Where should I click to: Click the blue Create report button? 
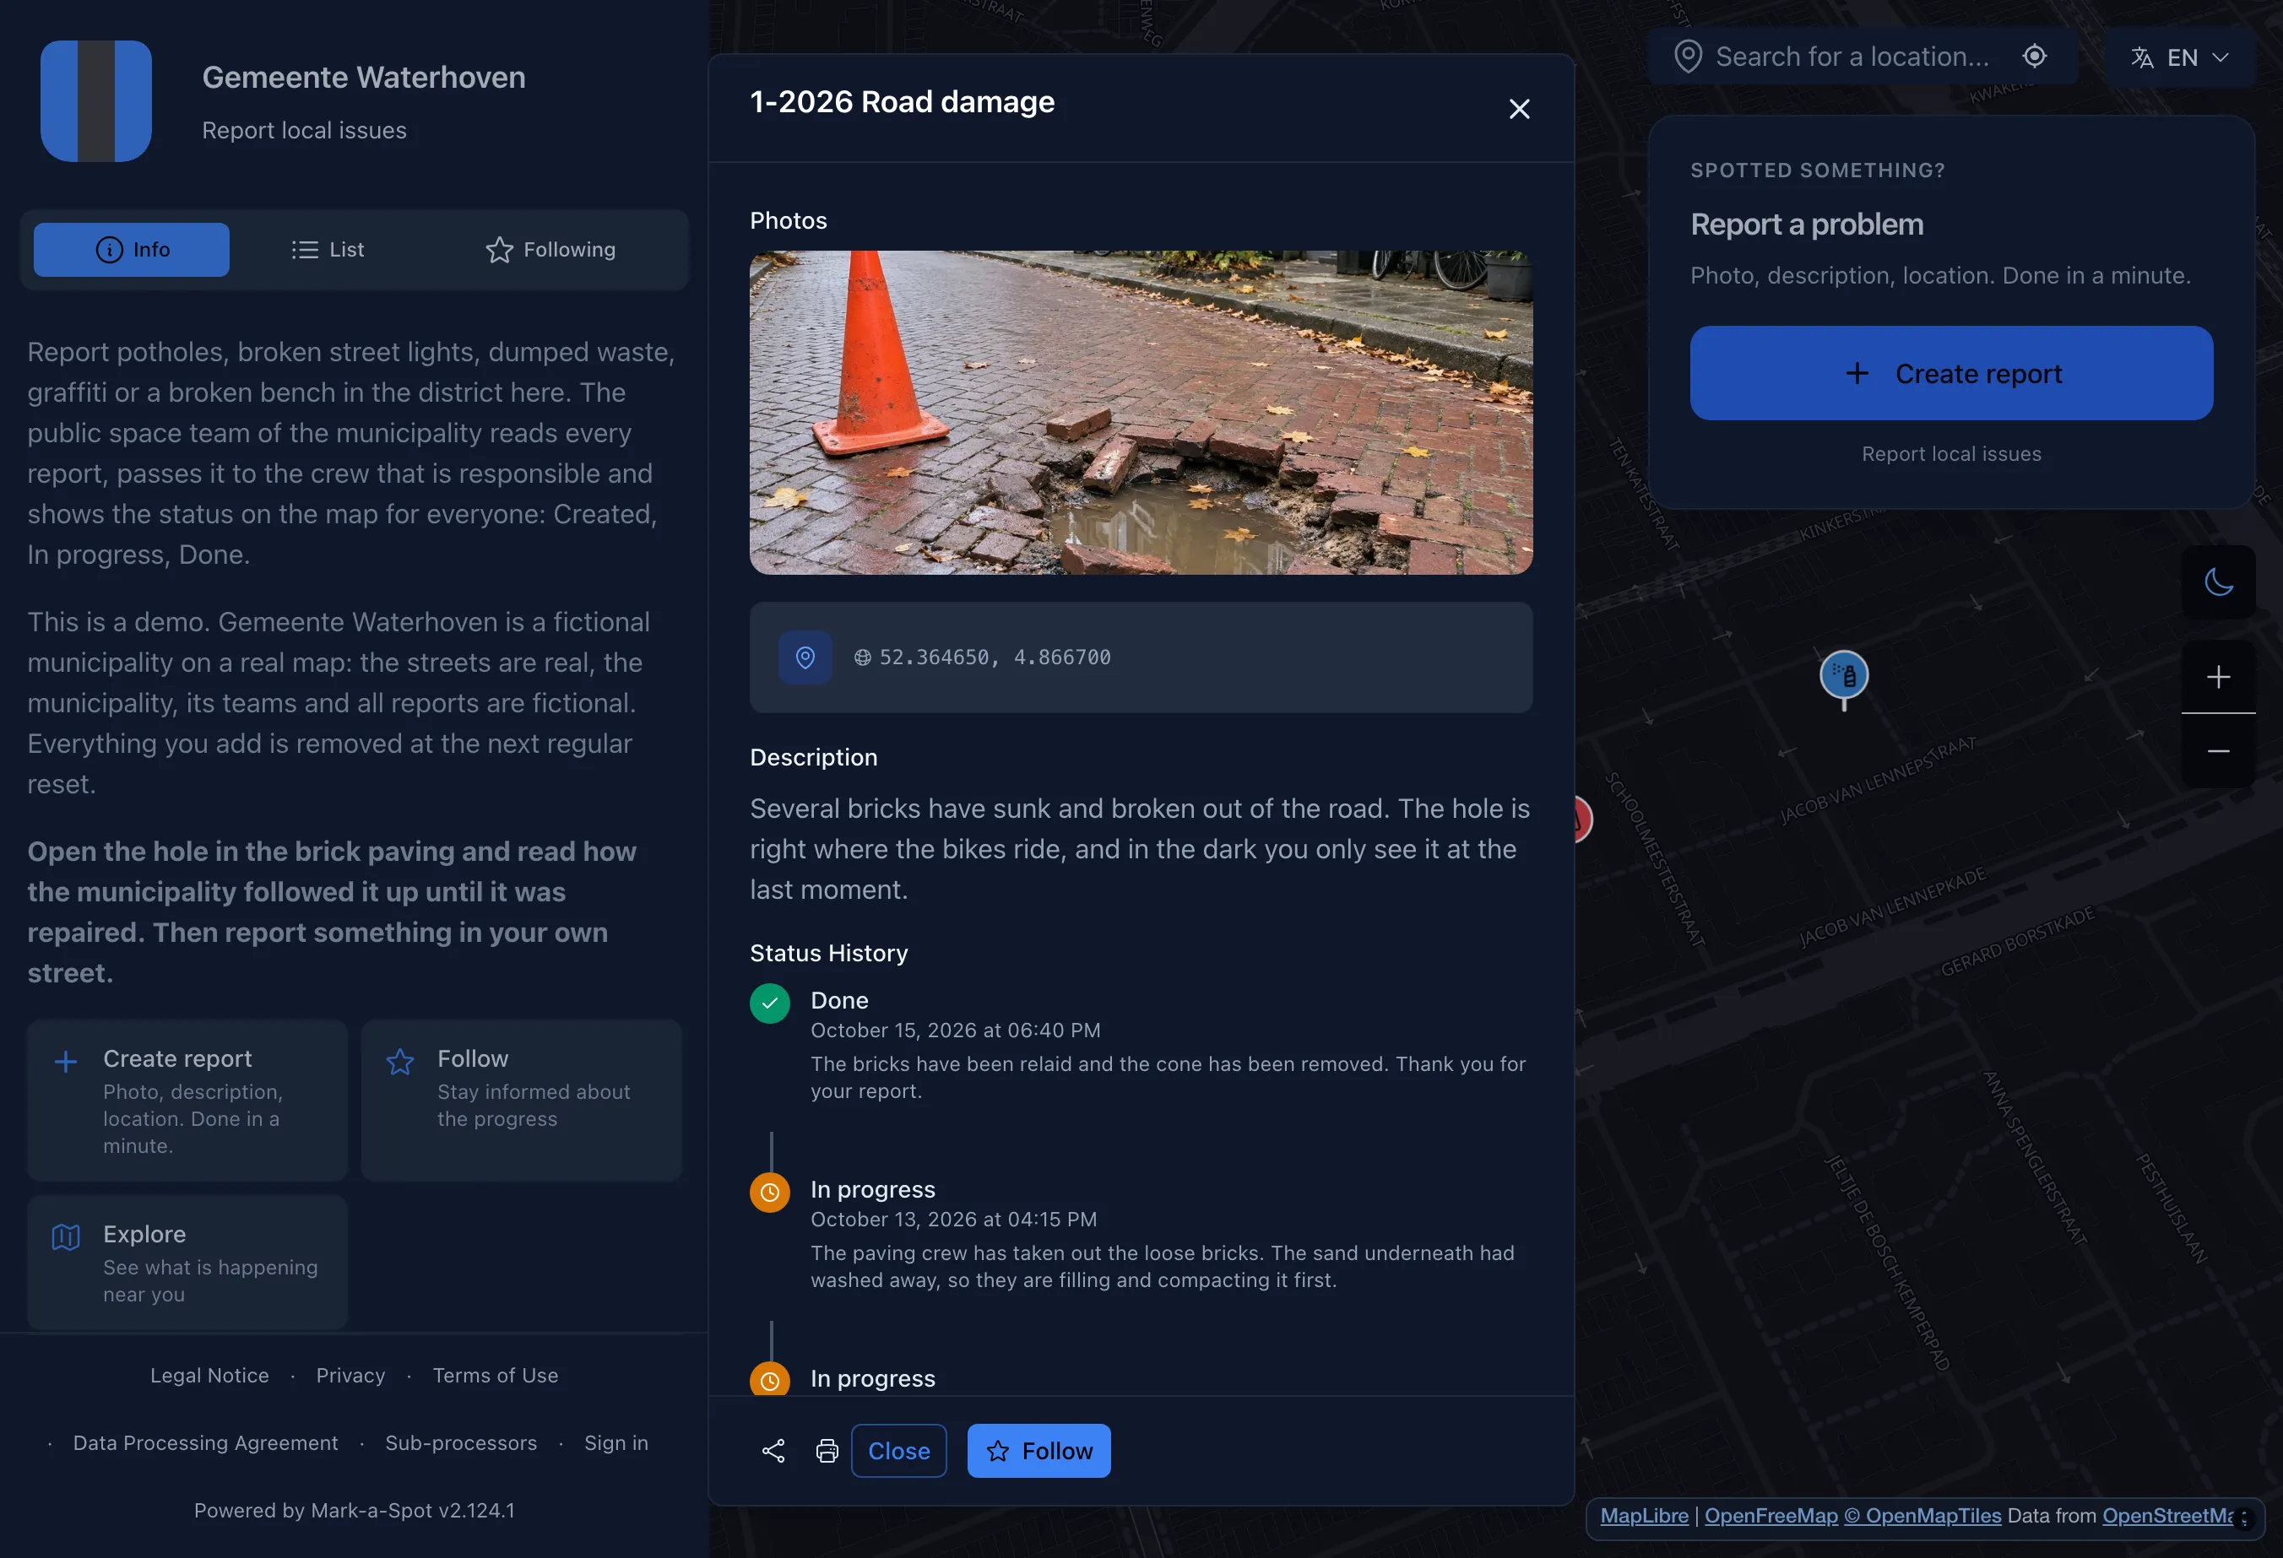(x=1951, y=373)
